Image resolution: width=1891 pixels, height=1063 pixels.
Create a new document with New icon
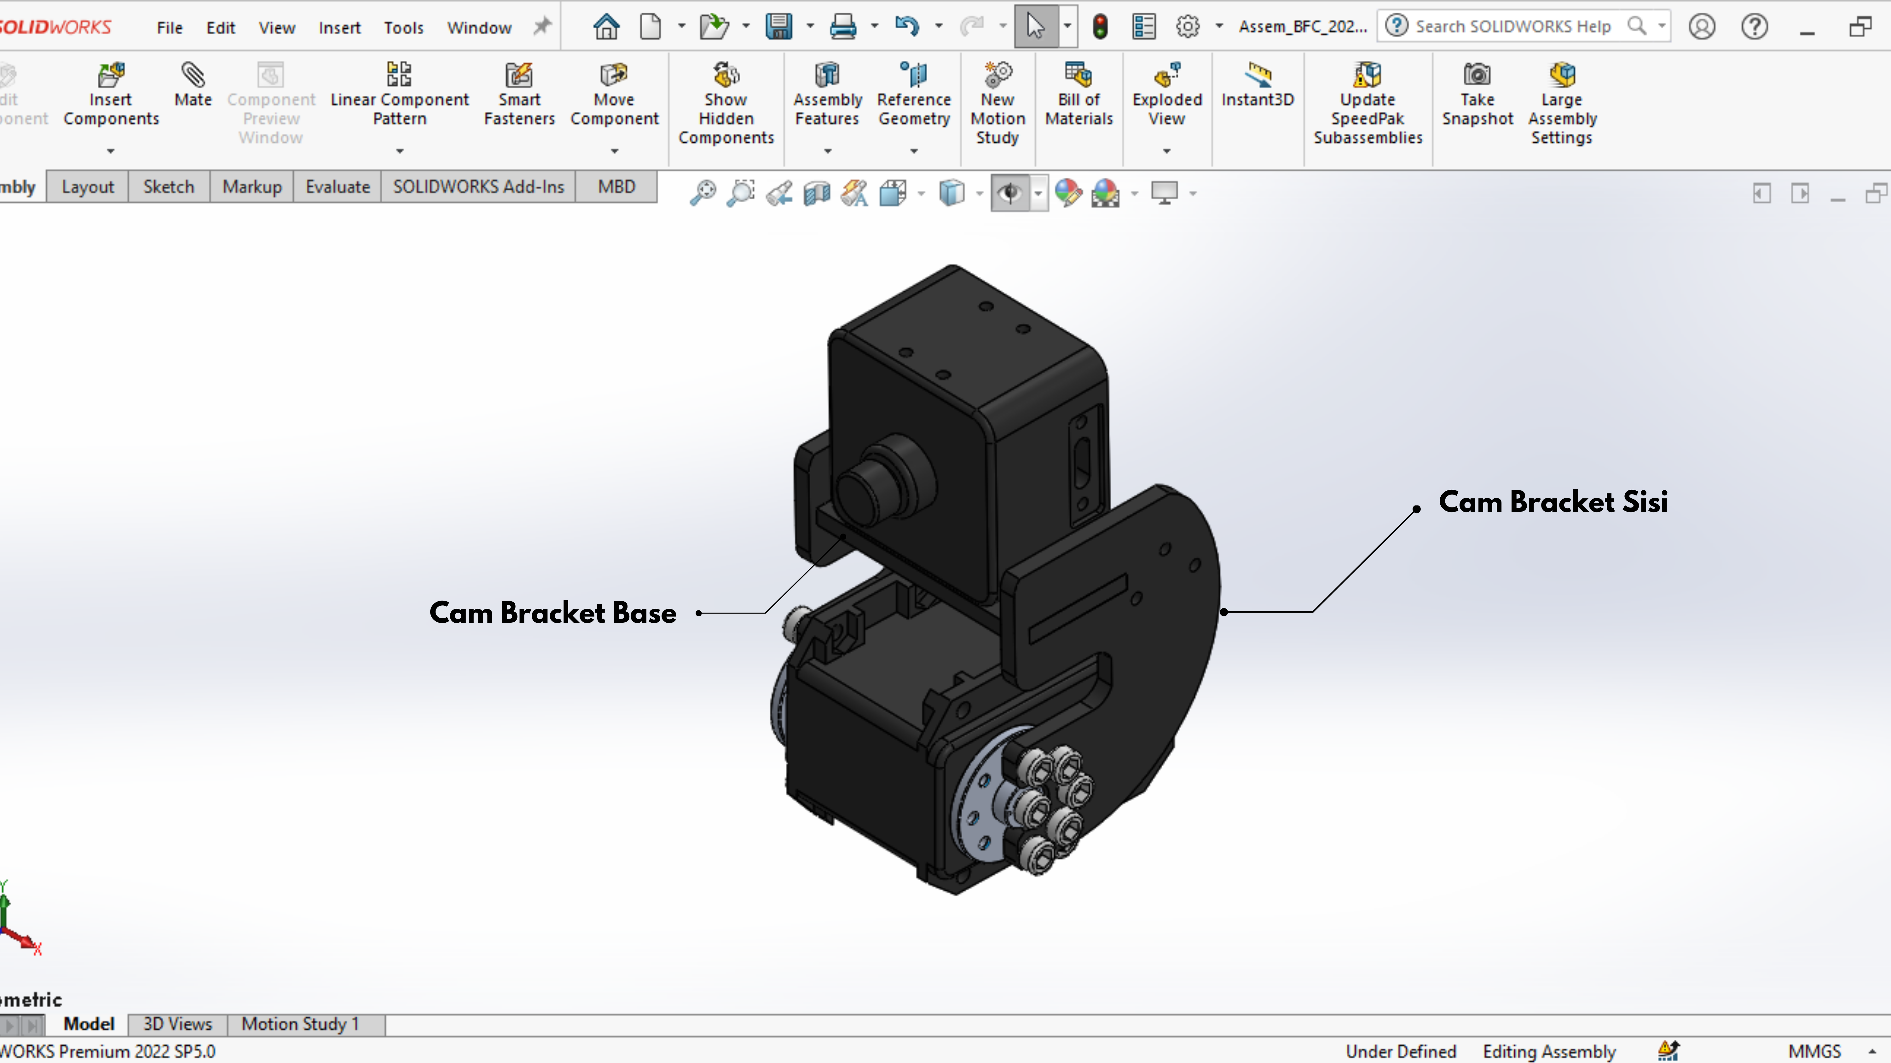pos(651,27)
